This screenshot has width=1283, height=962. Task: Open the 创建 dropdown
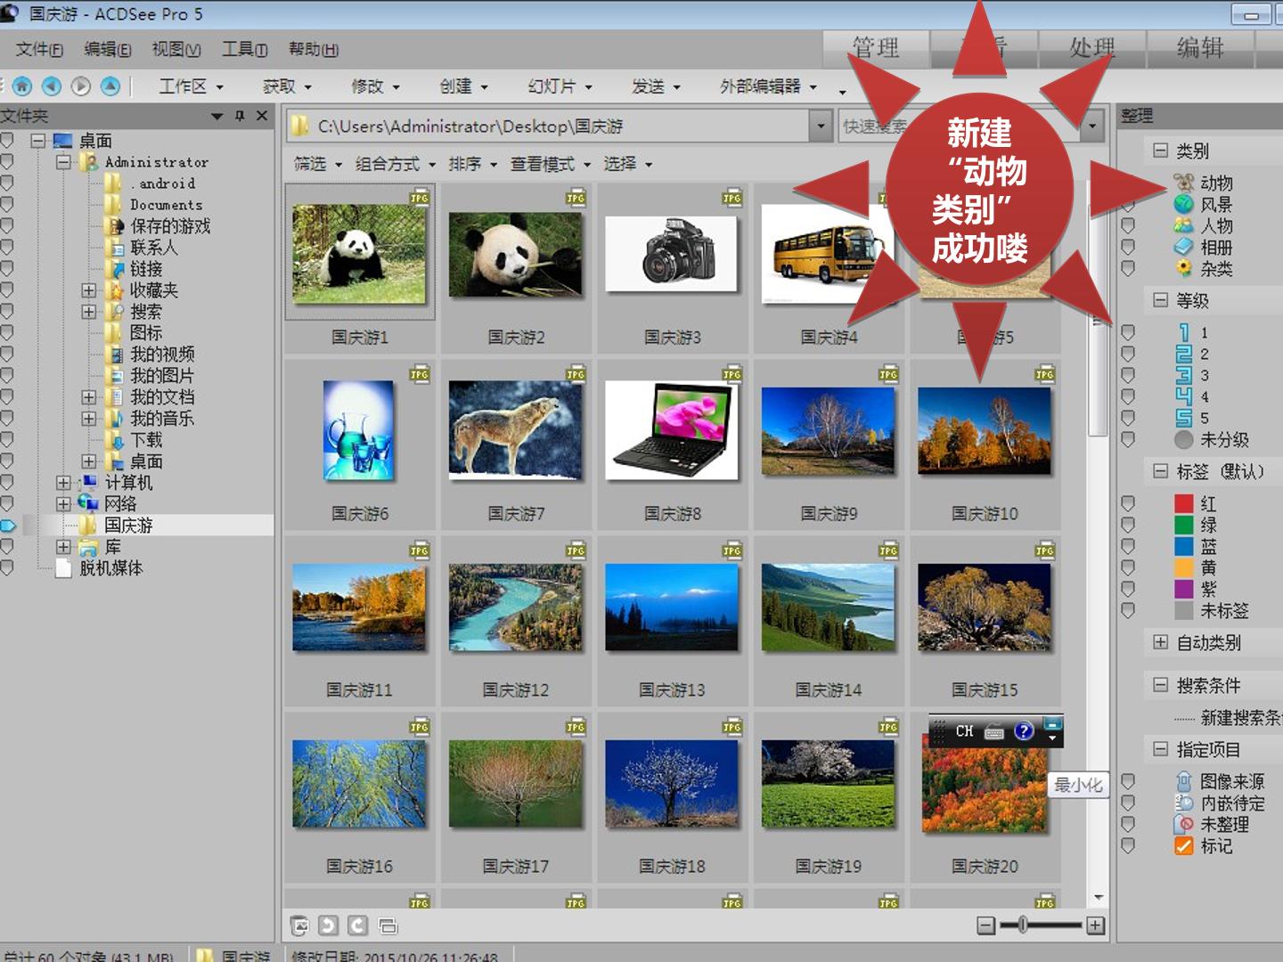[463, 86]
